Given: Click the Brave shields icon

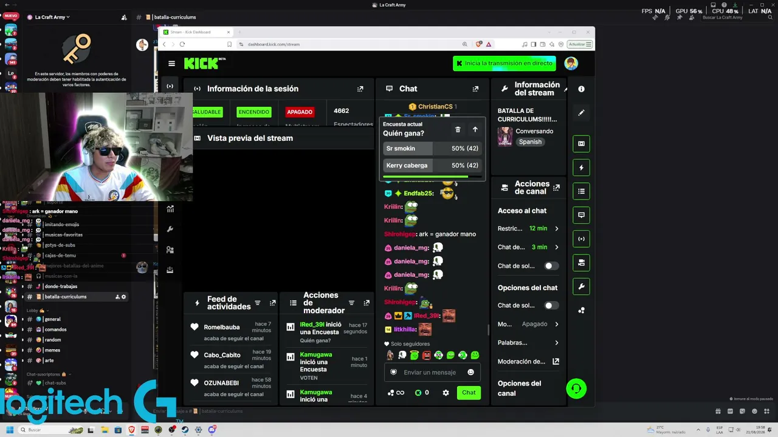Looking at the screenshot, I should 479,44.
